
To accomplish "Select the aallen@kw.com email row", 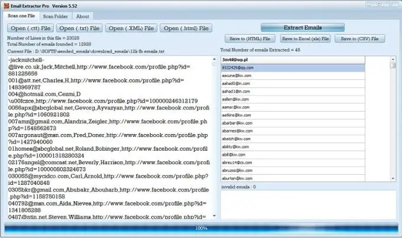I will click(x=293, y=99).
